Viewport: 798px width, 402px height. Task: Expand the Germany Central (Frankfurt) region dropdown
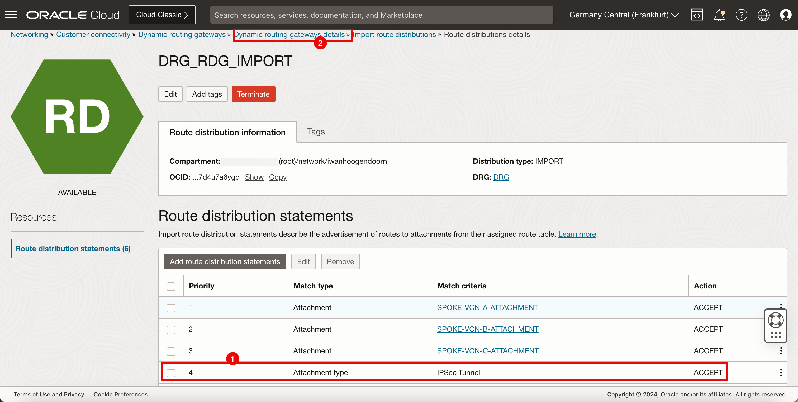point(624,15)
